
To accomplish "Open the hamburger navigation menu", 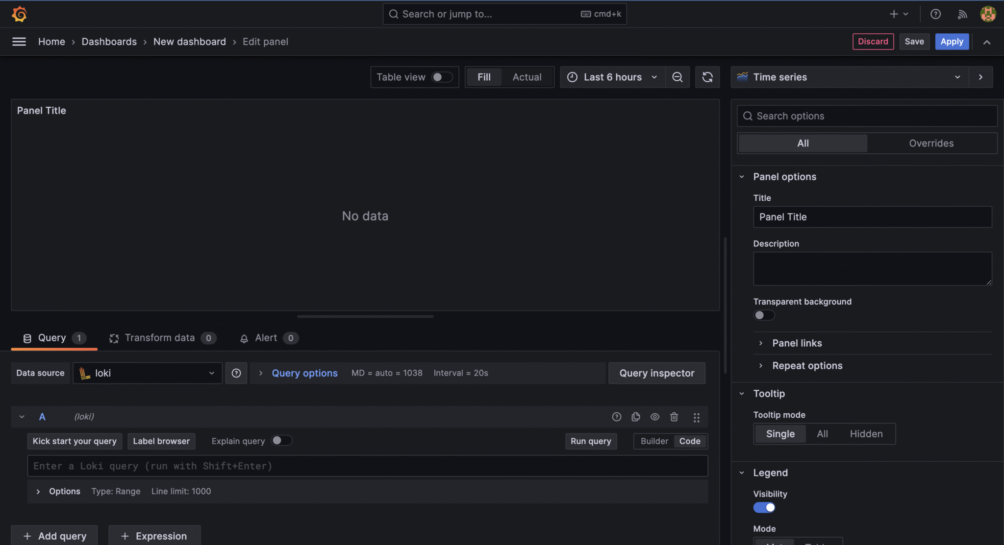I will point(19,42).
